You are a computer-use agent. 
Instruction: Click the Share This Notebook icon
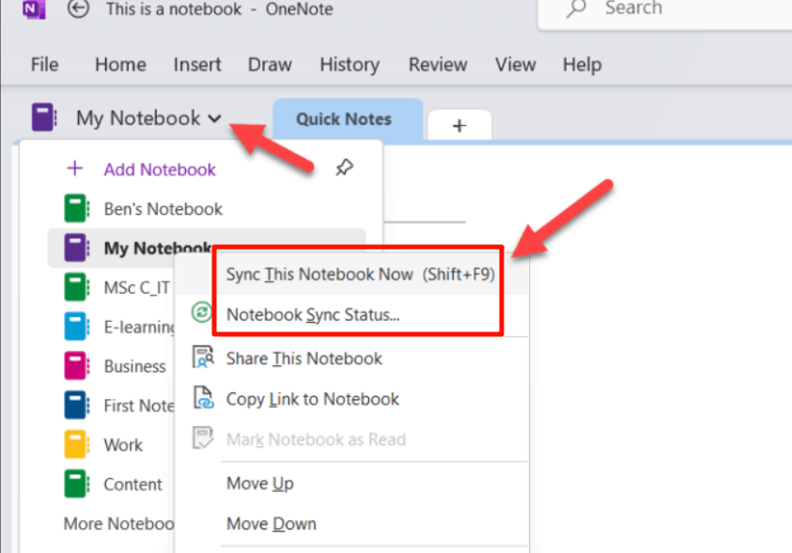coord(203,357)
